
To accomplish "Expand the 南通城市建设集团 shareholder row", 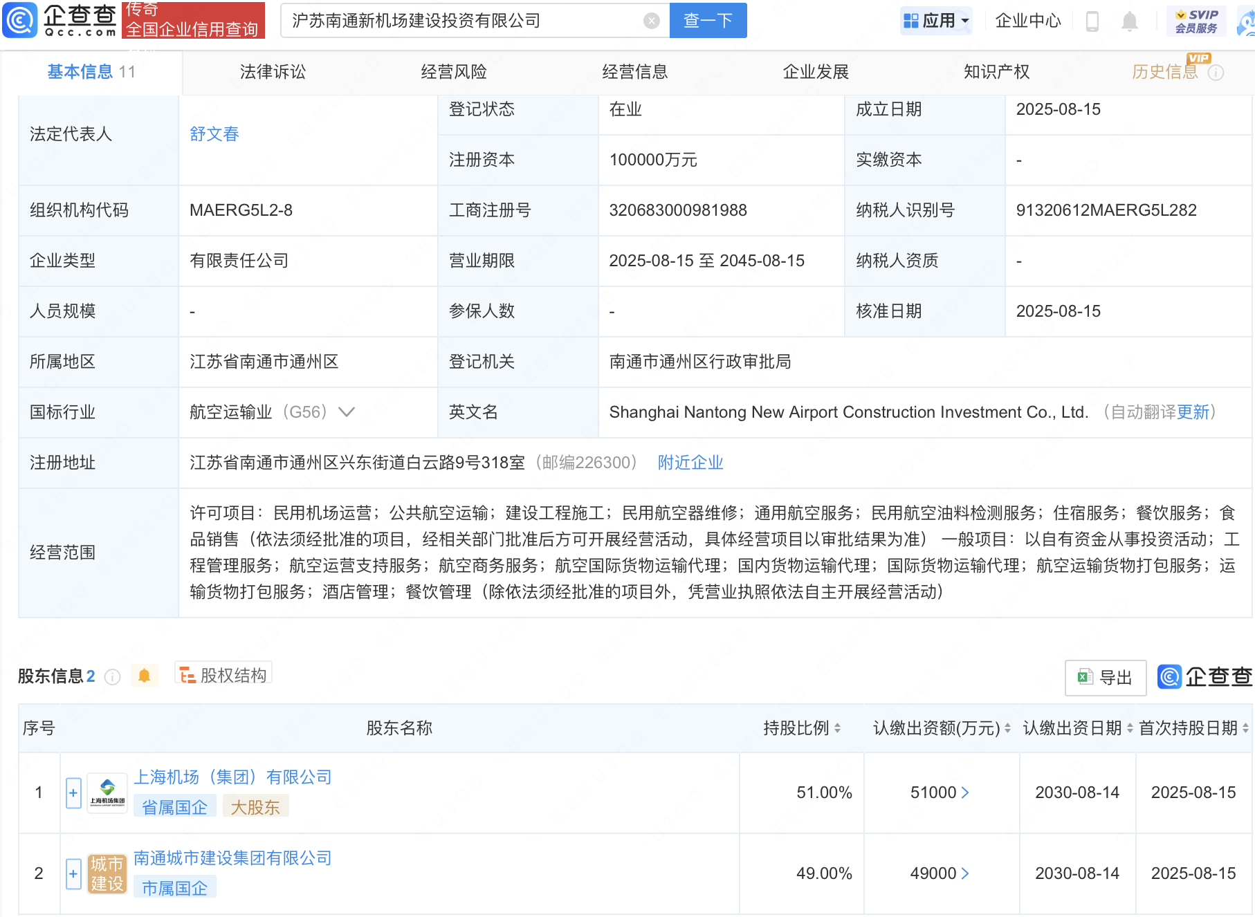I will click(x=73, y=873).
